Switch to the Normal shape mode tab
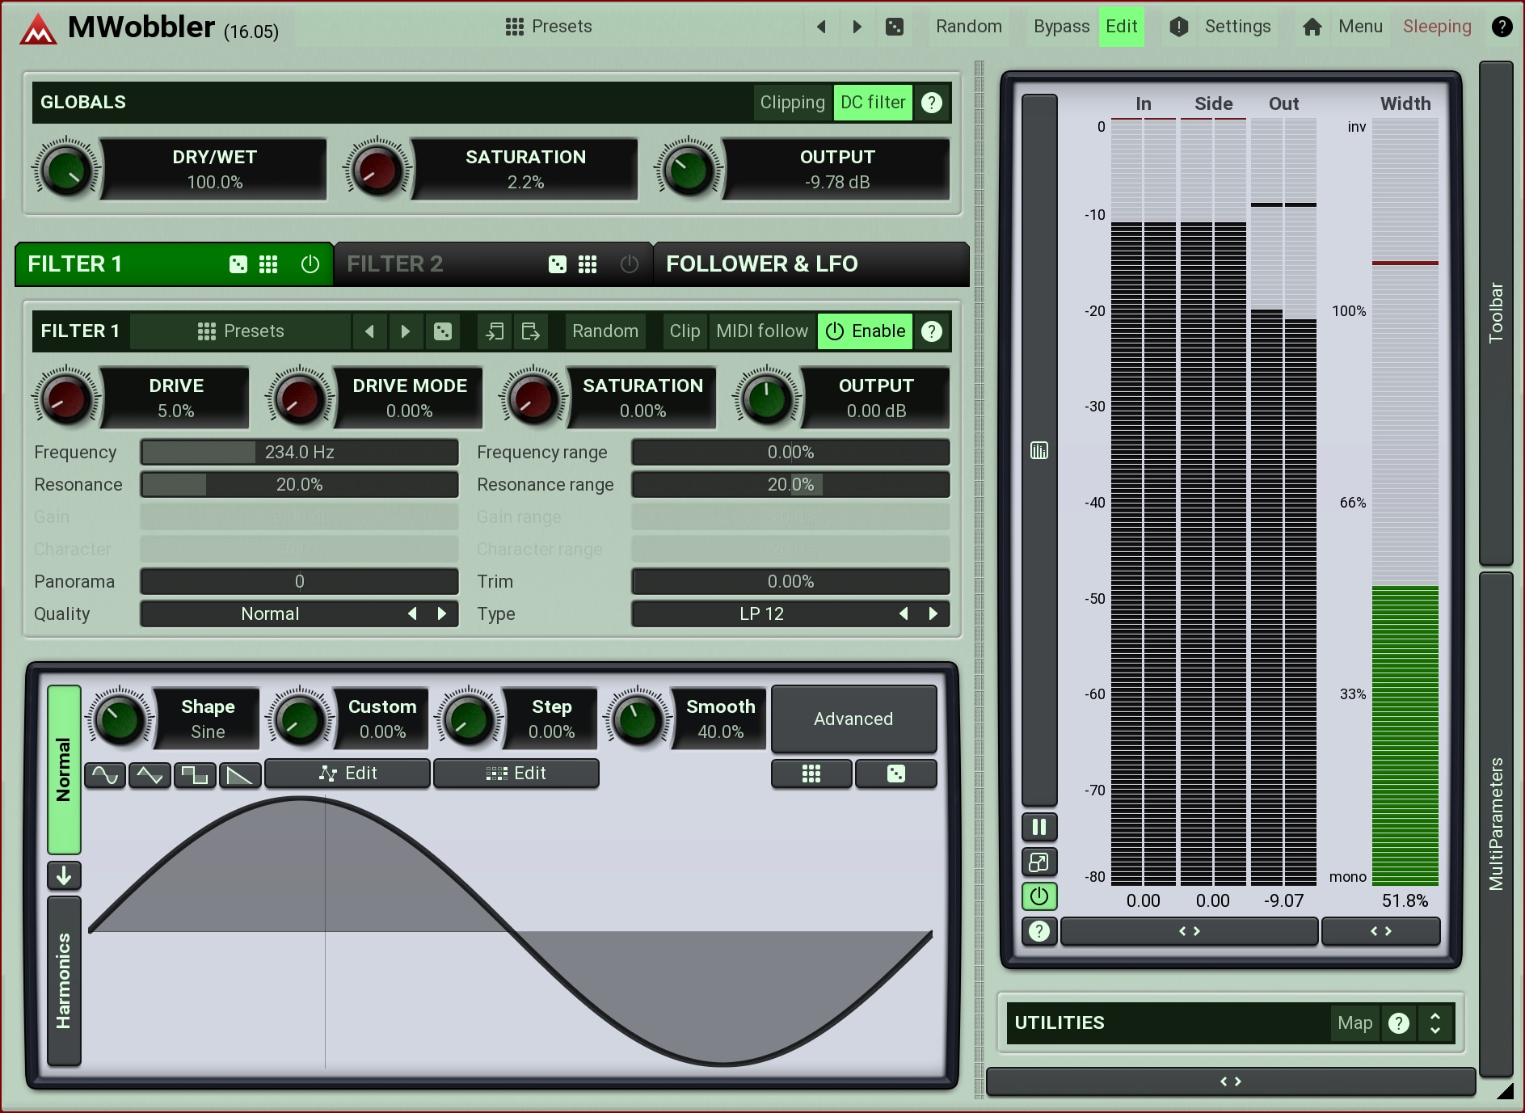Screen dimensions: 1525x1113 coord(64,769)
